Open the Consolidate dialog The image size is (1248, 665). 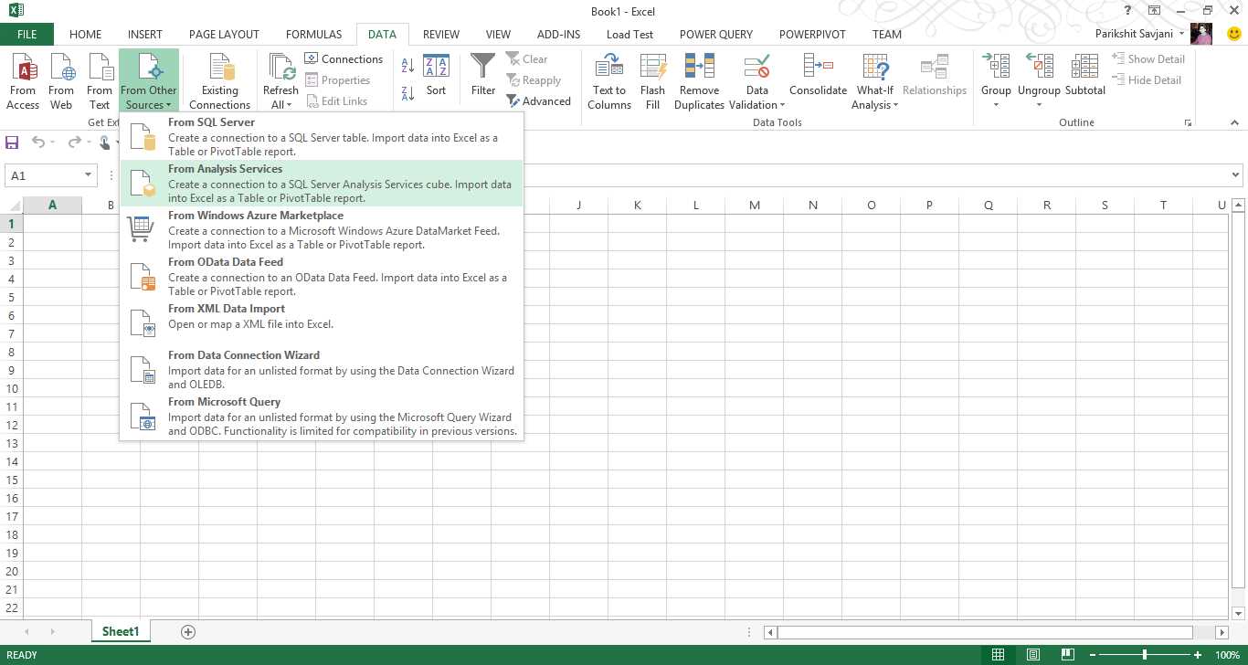click(817, 80)
